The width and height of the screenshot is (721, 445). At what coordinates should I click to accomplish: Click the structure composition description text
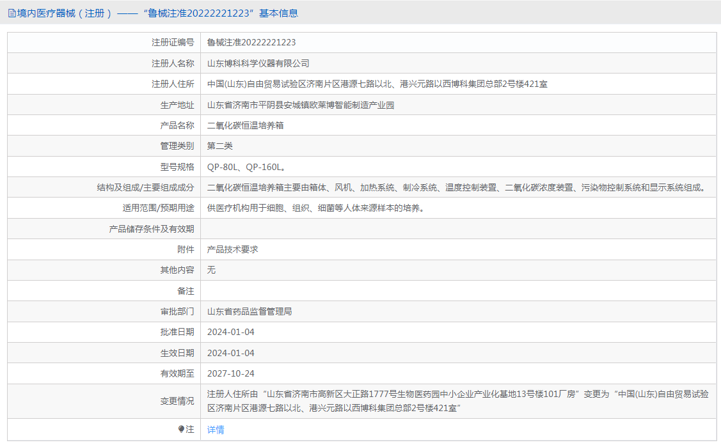coord(457,187)
